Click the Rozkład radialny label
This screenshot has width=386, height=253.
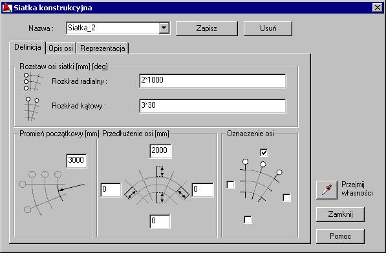coord(80,81)
